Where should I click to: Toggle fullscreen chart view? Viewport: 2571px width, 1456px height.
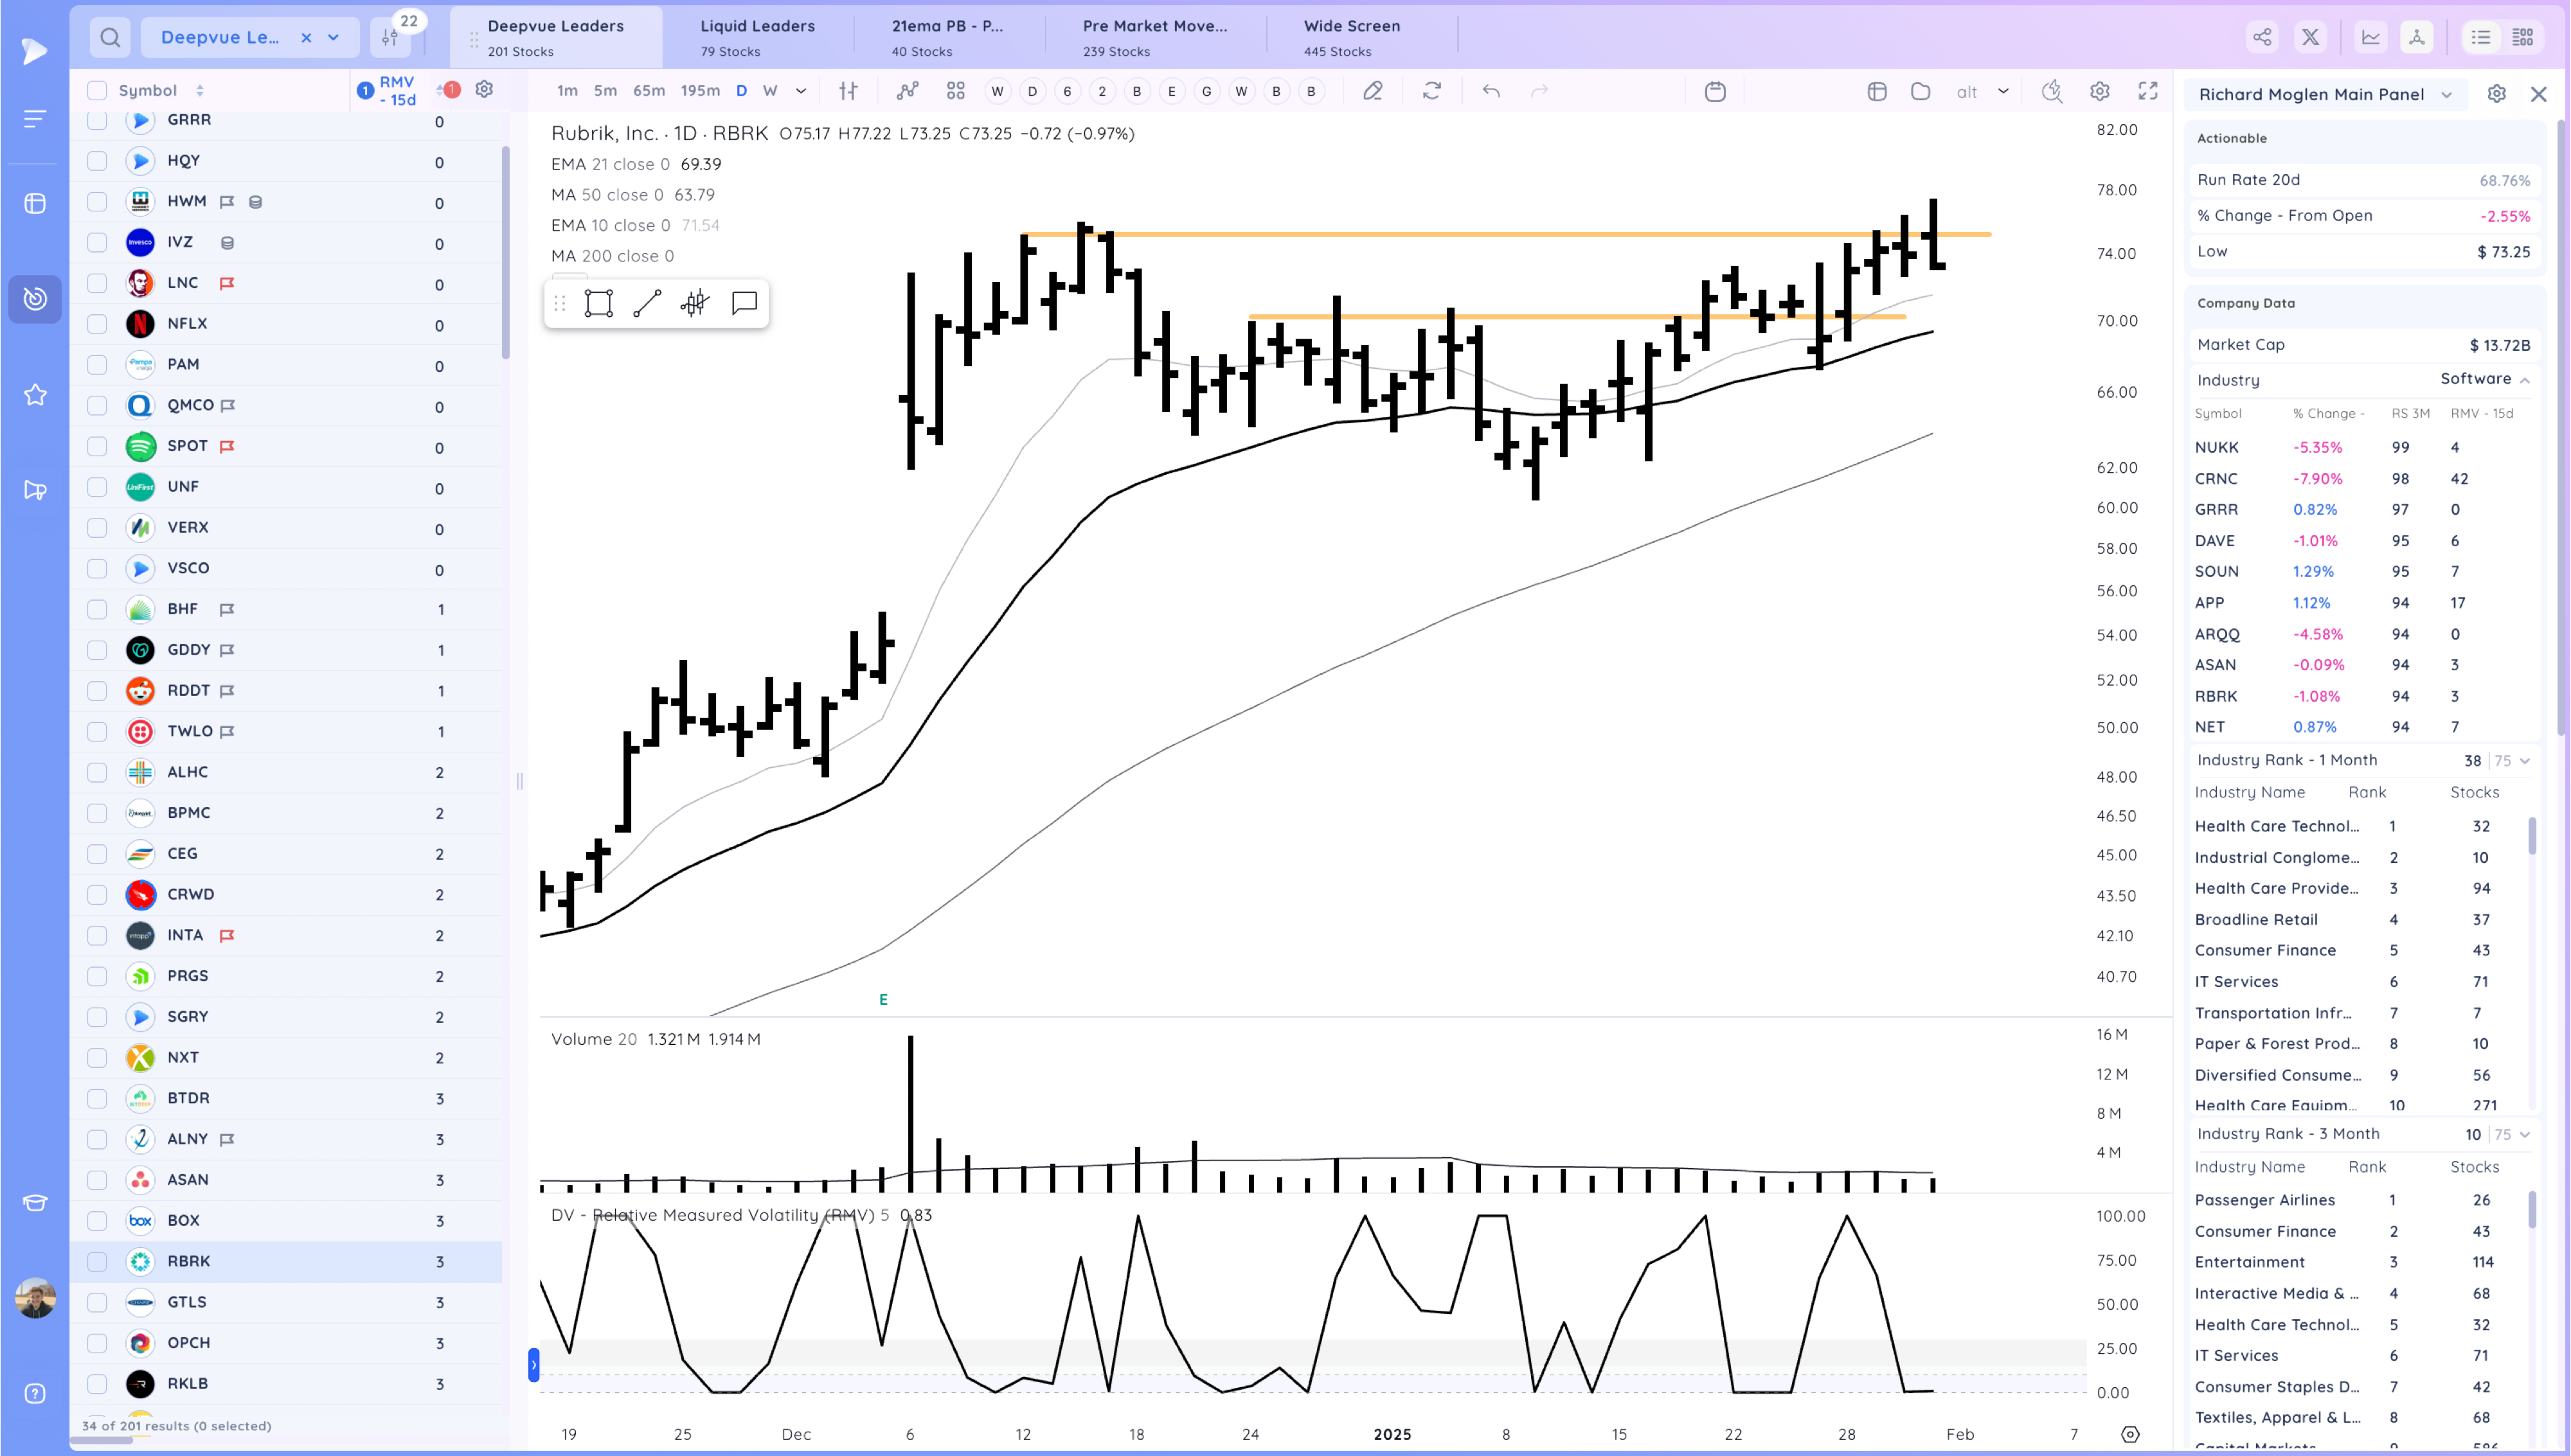[x=2147, y=91]
